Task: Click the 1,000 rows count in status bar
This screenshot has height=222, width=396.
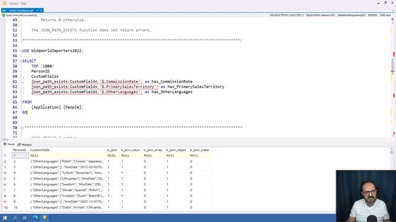Action: [x=385, y=15]
